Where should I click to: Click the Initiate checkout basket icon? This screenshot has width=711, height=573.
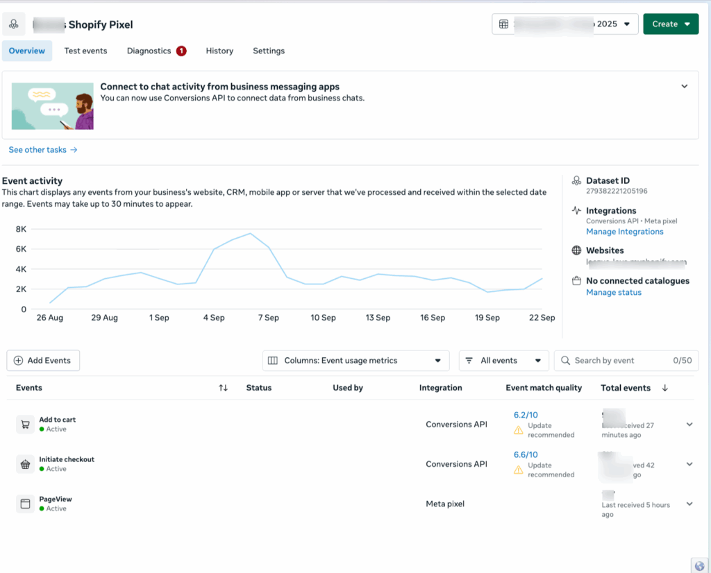click(x=25, y=464)
